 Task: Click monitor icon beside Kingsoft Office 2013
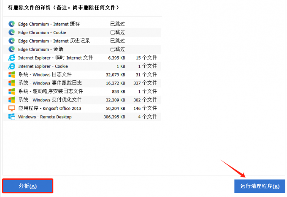coord(12,108)
